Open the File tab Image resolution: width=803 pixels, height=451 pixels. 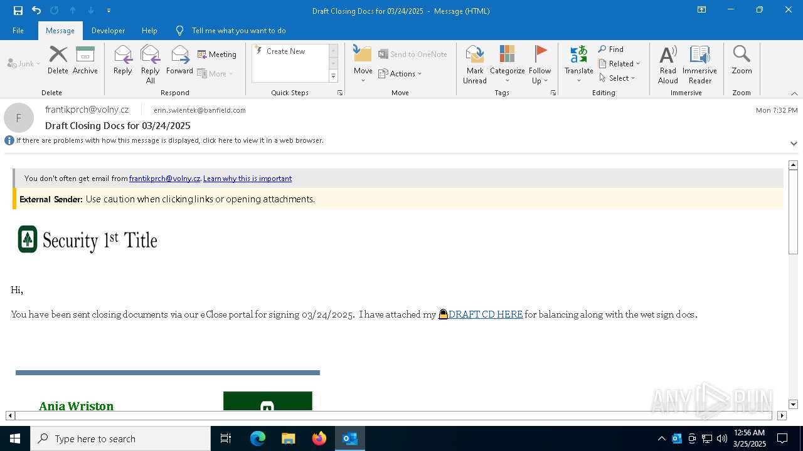[x=18, y=31]
